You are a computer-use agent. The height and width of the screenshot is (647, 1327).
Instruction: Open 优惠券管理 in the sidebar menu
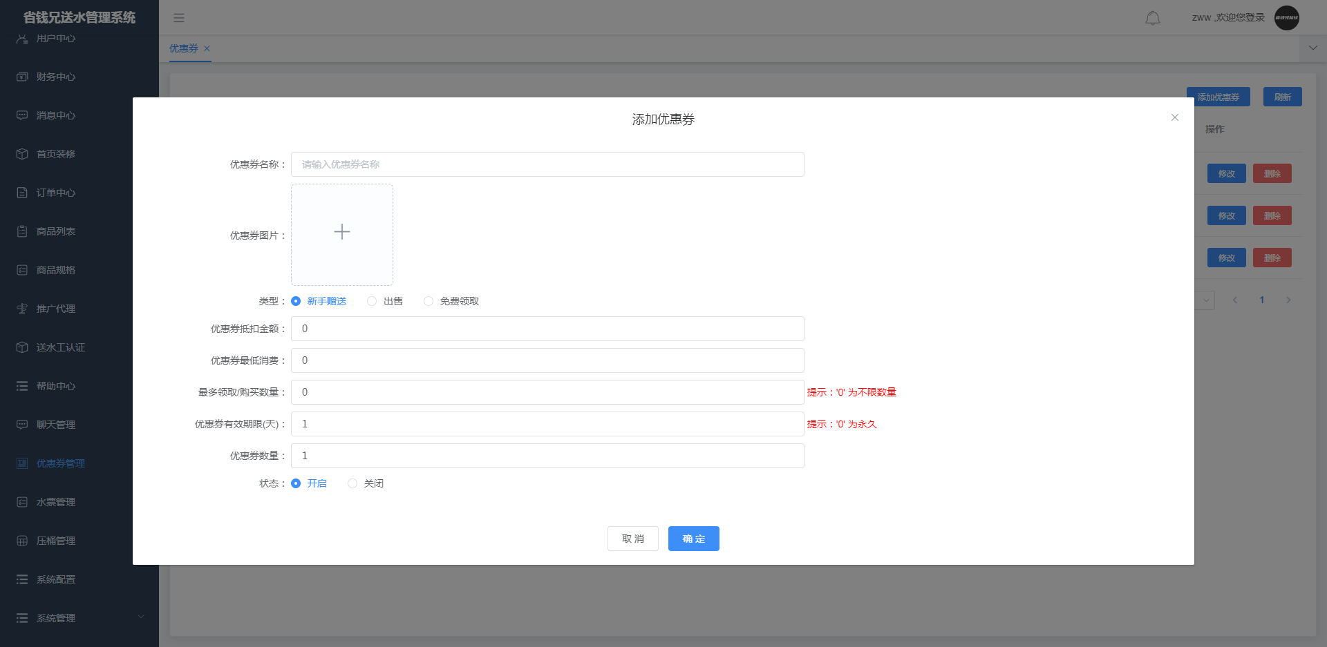tap(60, 463)
